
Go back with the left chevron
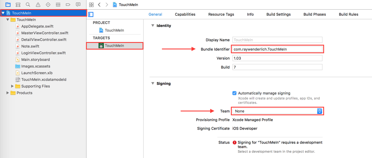pyautogui.click(x=99, y=5)
